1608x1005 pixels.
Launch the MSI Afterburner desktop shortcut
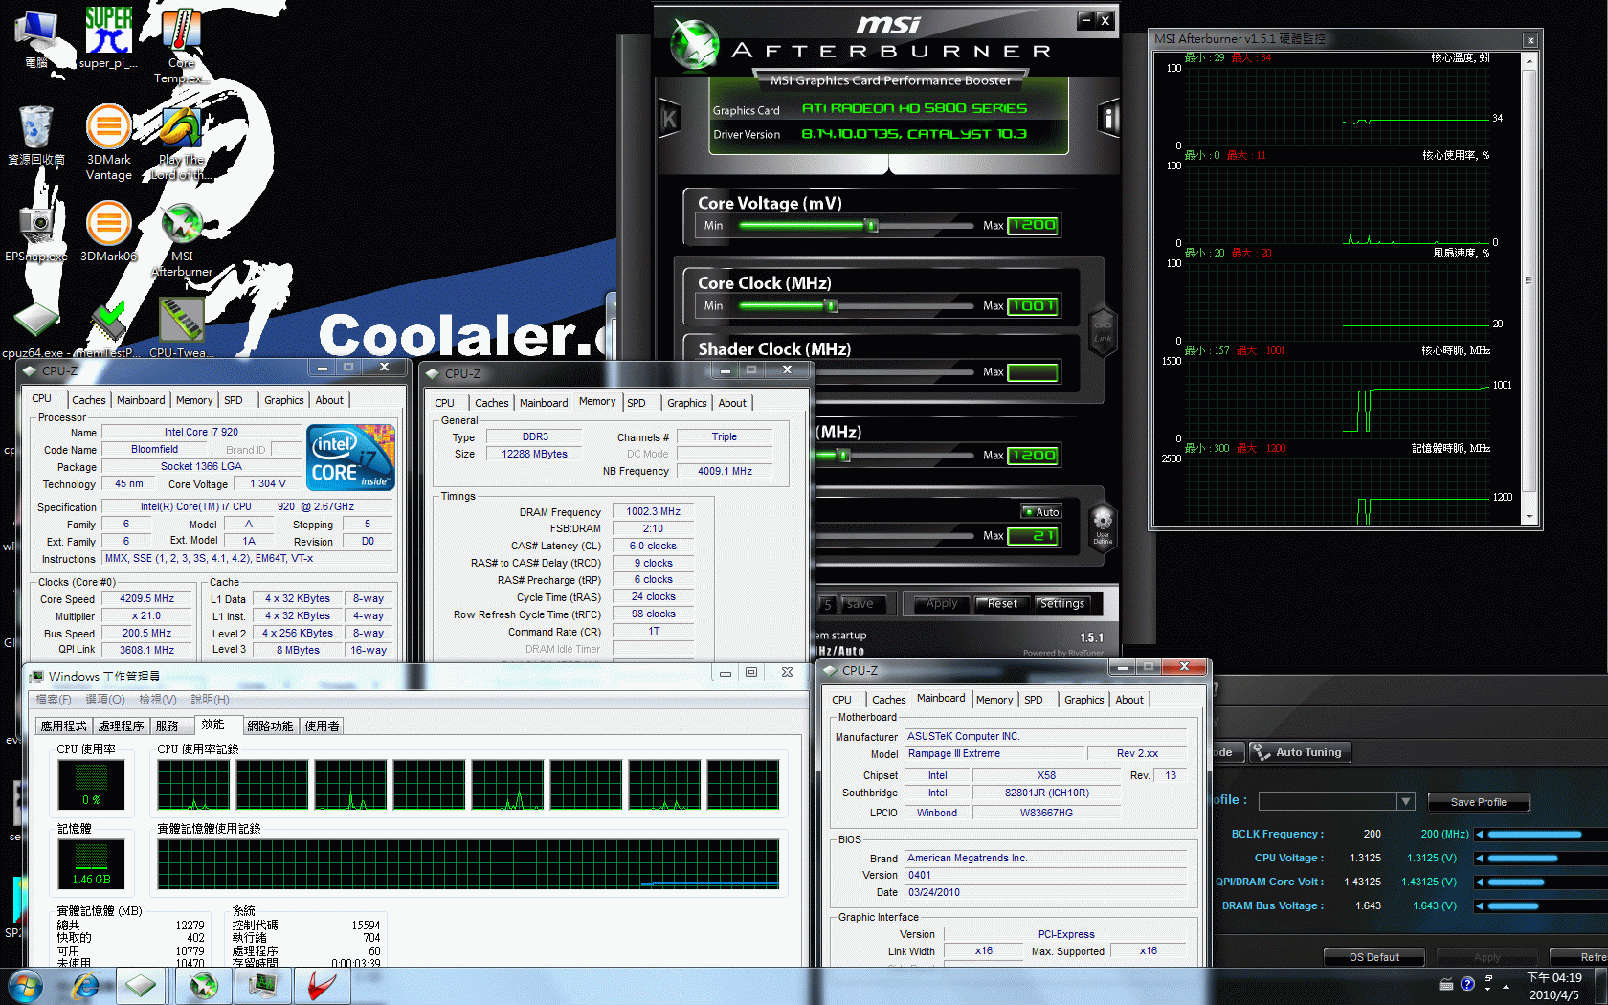181,239
